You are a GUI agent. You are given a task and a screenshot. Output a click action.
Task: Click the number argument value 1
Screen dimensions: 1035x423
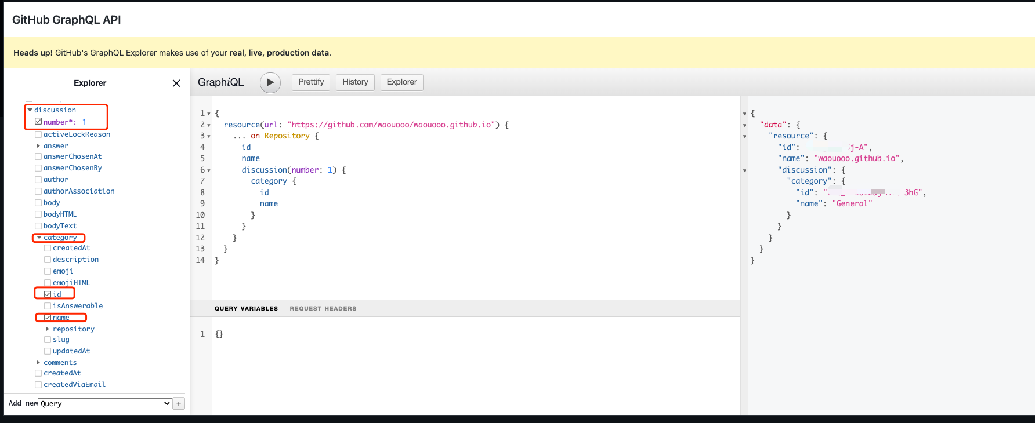pos(330,170)
